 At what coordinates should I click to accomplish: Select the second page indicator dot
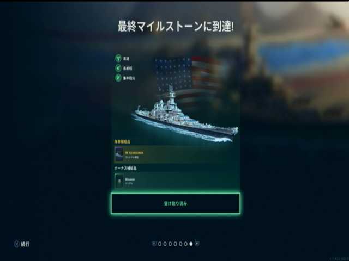(x=165, y=244)
